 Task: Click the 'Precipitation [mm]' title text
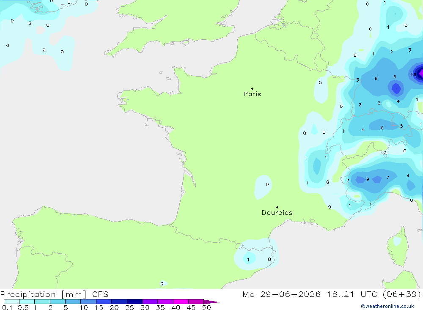(x=43, y=294)
